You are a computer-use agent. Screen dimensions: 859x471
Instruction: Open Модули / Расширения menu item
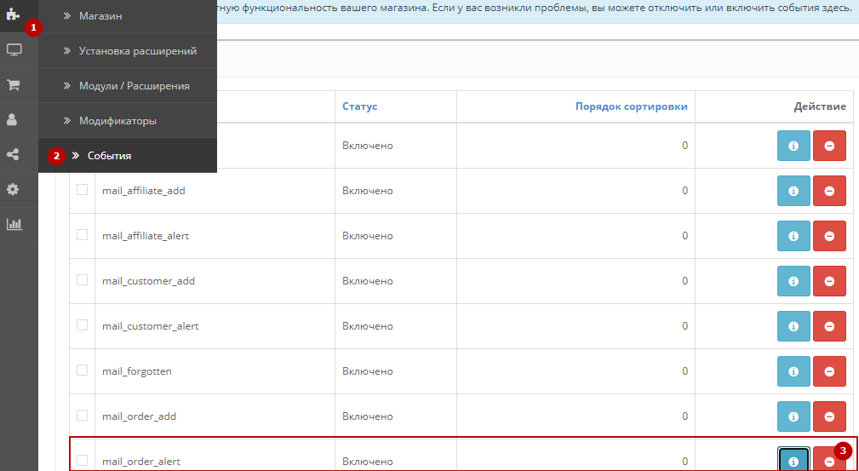tap(128, 85)
